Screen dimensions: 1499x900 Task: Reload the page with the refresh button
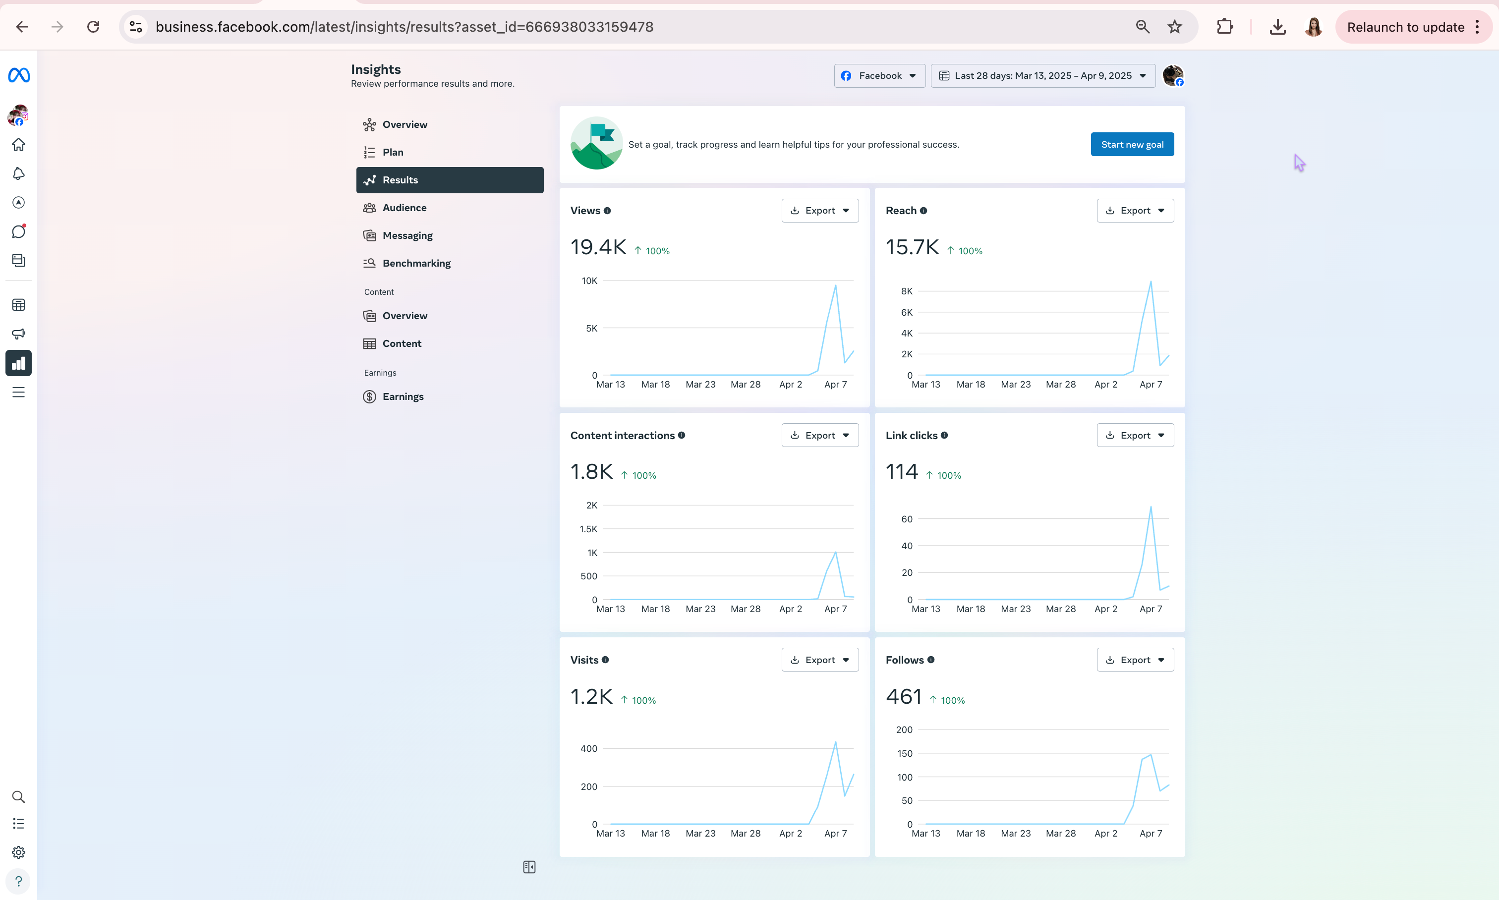point(93,27)
